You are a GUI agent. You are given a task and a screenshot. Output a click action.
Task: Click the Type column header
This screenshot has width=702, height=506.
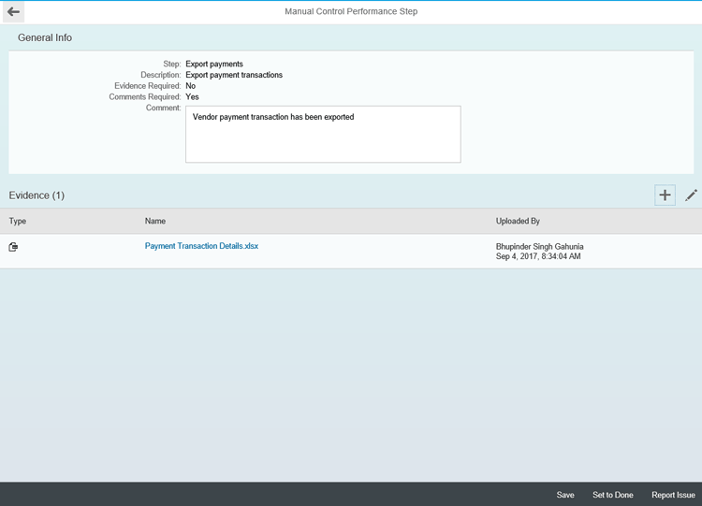point(18,221)
